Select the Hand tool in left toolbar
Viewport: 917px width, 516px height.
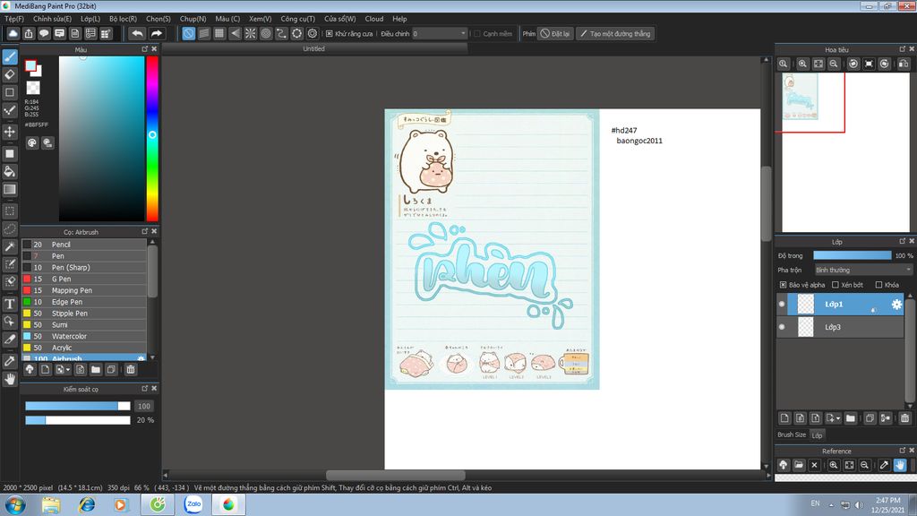coord(10,379)
